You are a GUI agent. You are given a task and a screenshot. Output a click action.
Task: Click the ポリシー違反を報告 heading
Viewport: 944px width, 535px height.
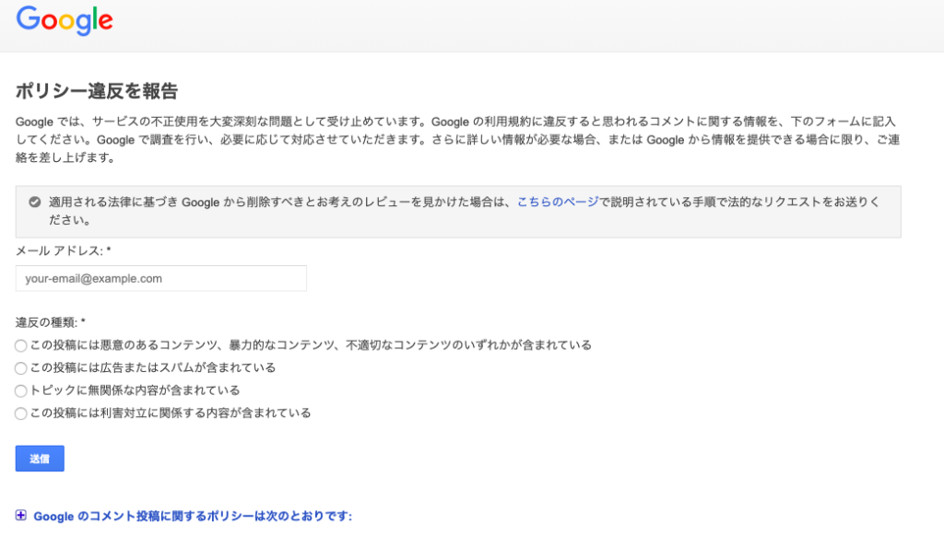(97, 91)
